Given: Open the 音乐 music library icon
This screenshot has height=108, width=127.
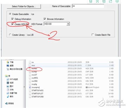Looking at the screenshot, I should (x=8, y=97).
